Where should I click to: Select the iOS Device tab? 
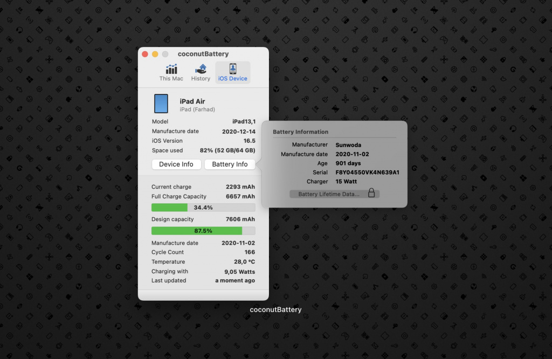[x=233, y=73]
